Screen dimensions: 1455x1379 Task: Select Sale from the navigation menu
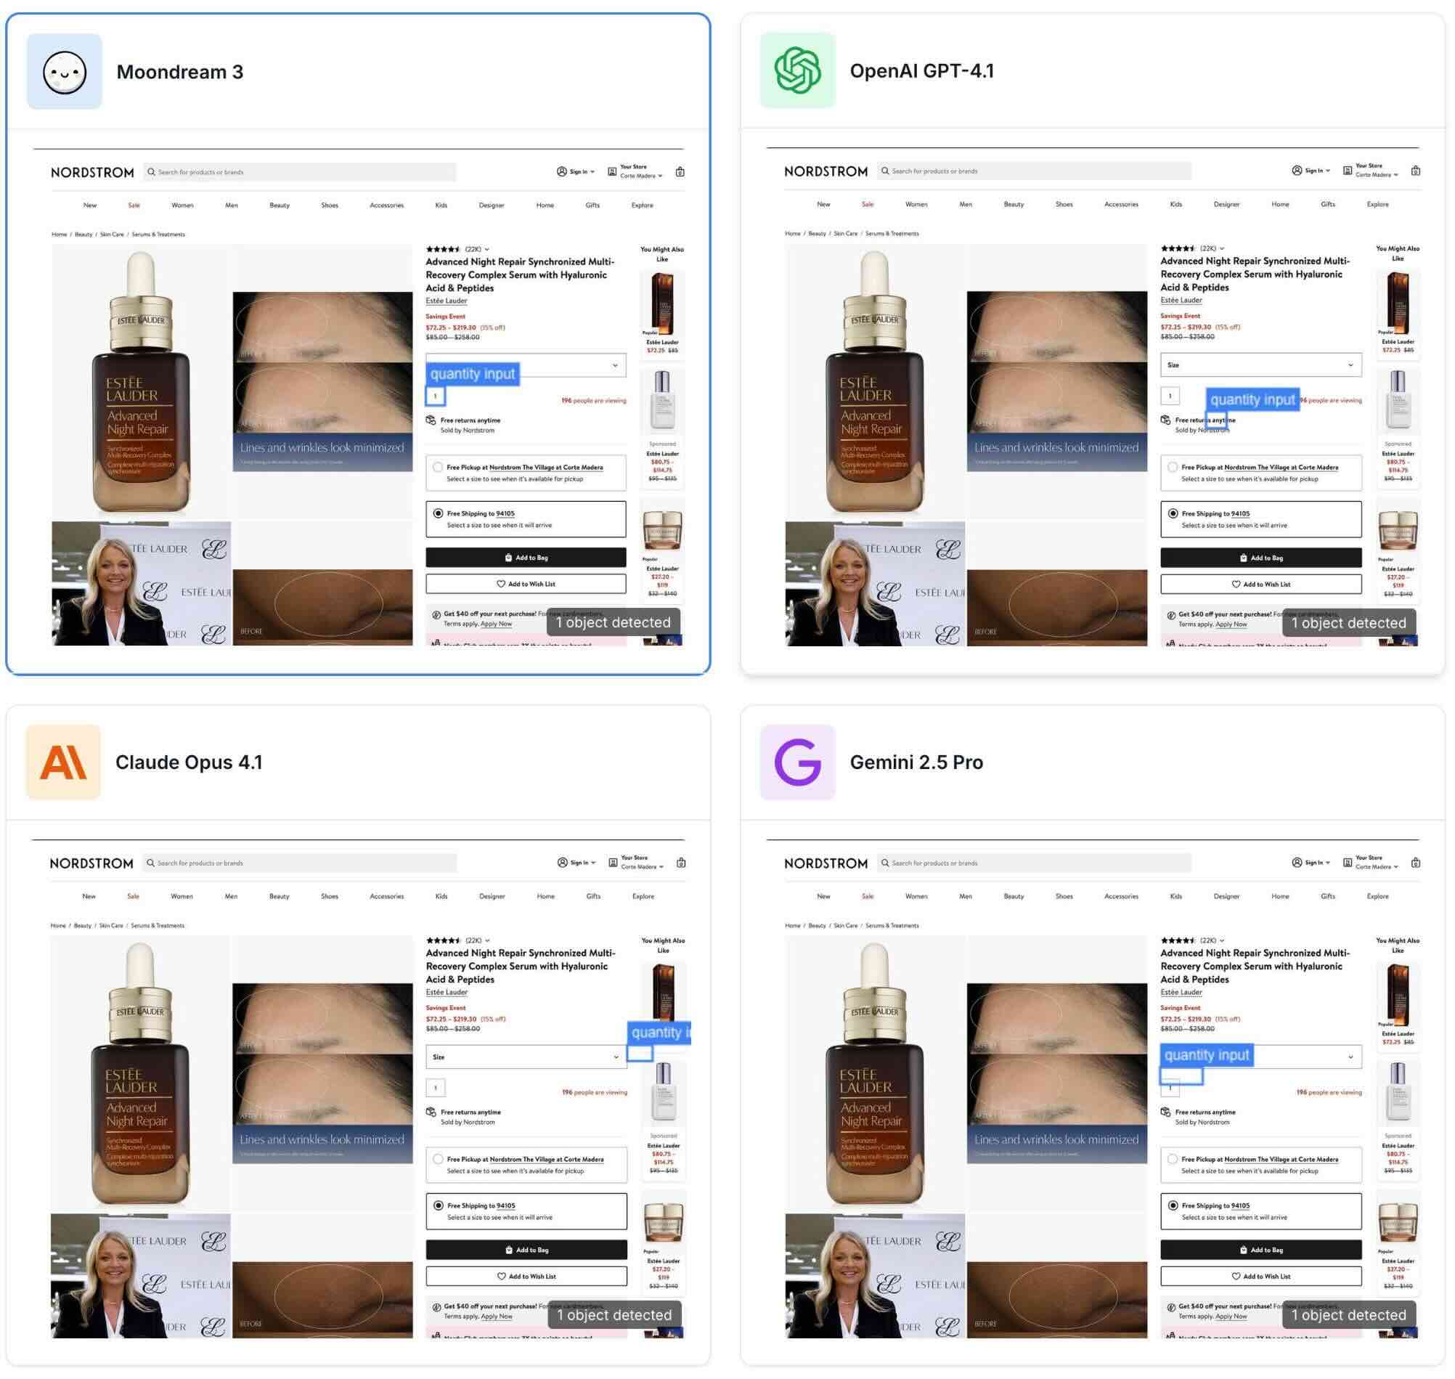(134, 205)
